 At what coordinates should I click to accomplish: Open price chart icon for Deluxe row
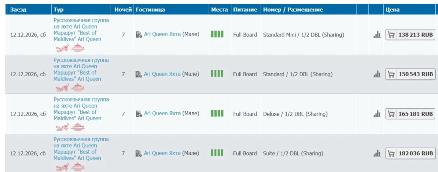coord(377,114)
